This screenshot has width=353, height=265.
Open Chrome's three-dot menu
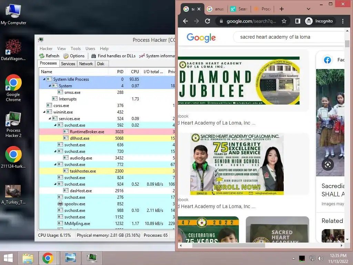point(343,21)
